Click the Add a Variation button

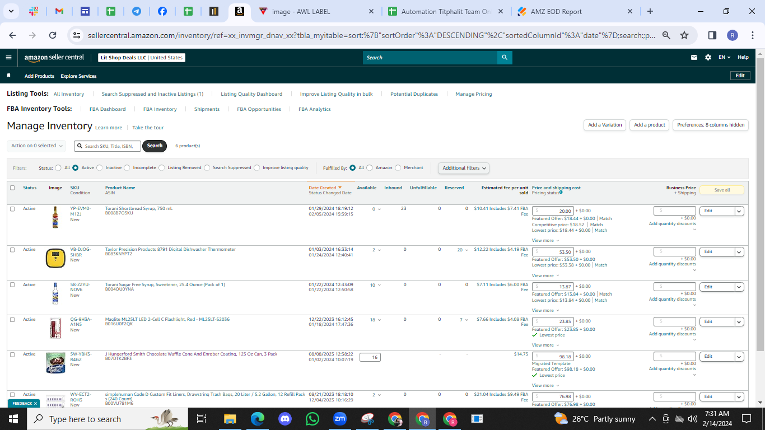(605, 125)
